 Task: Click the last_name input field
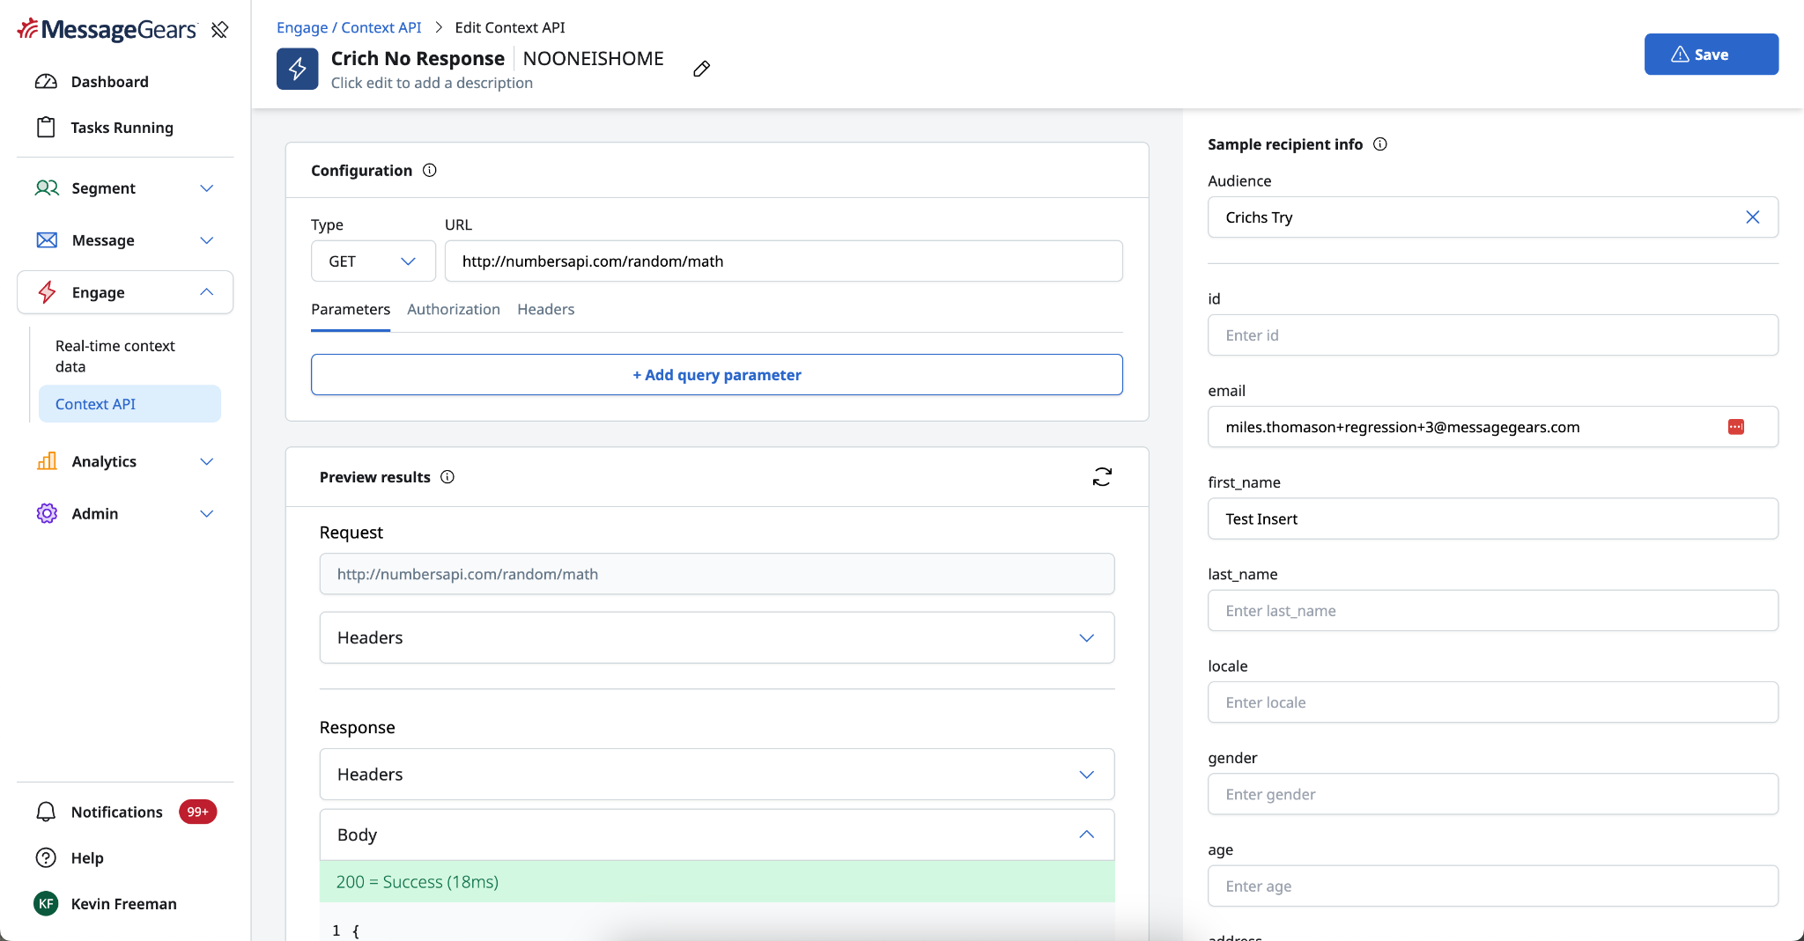point(1493,611)
